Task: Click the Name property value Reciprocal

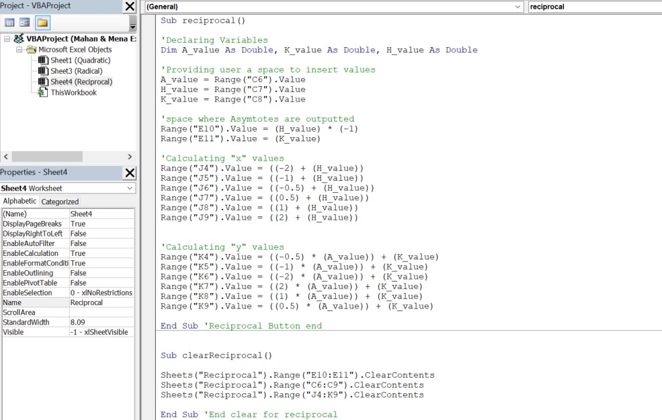Action: click(101, 302)
